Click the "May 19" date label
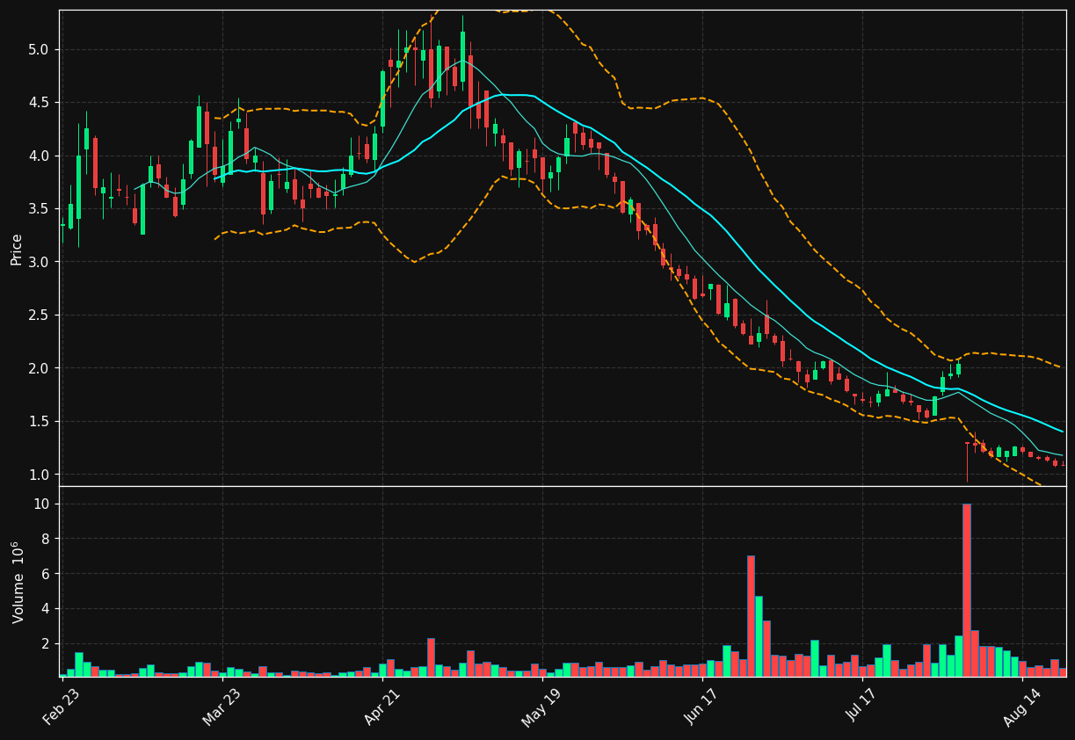Screen dimensions: 1075x740 click(541, 707)
